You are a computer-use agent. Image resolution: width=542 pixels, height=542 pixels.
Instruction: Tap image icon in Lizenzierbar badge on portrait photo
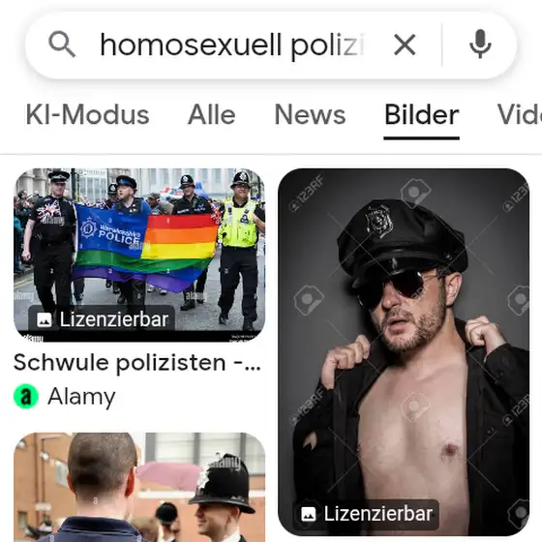(x=309, y=514)
